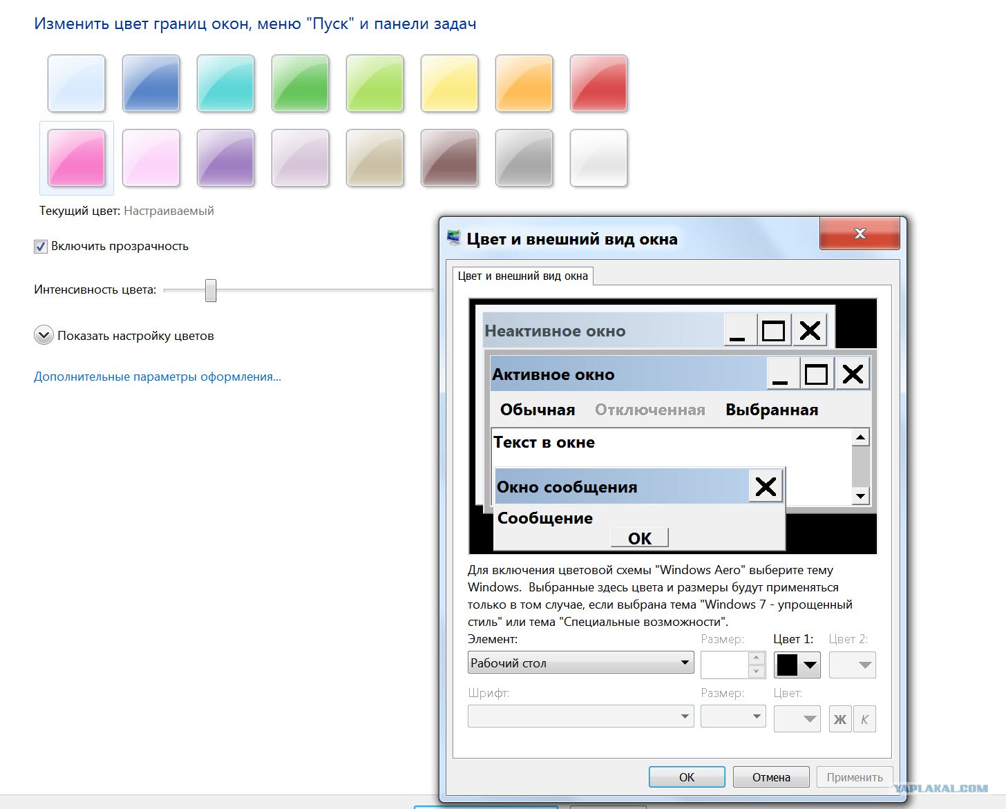Click close X of inactive preview window
Screen dimensions: 1006x809
point(809,331)
